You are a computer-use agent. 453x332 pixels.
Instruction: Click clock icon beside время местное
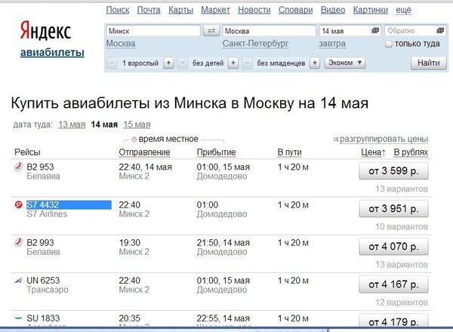pos(134,140)
